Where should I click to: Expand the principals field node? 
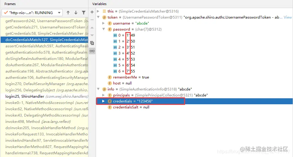(x=103, y=95)
